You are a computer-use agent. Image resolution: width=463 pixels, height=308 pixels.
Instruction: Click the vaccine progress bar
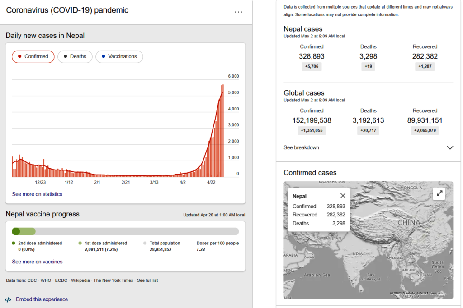tap(125, 231)
